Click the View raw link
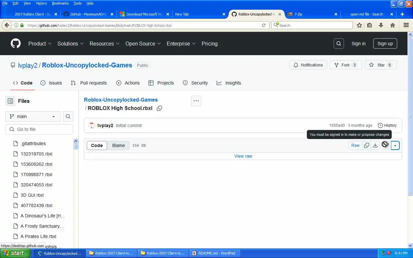Image resolution: width=413 pixels, height=258 pixels. pos(243,156)
